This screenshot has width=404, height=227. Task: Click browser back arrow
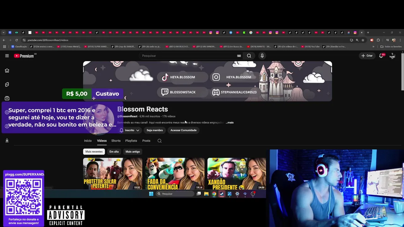tap(4, 40)
